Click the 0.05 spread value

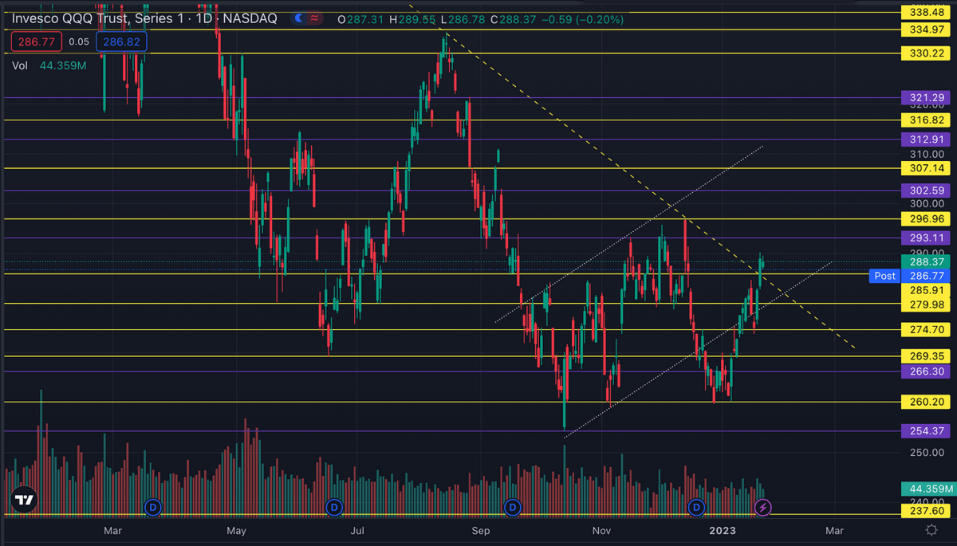(x=79, y=41)
